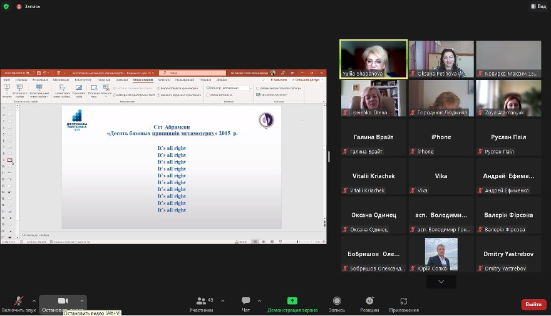Open the Участники participants panel
The height and width of the screenshot is (316, 551).
pyautogui.click(x=201, y=304)
